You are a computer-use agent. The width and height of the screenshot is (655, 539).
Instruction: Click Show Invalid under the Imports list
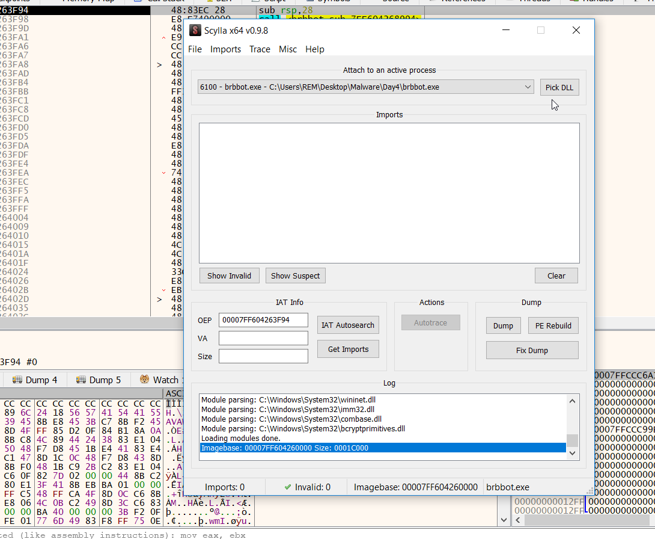tap(229, 276)
